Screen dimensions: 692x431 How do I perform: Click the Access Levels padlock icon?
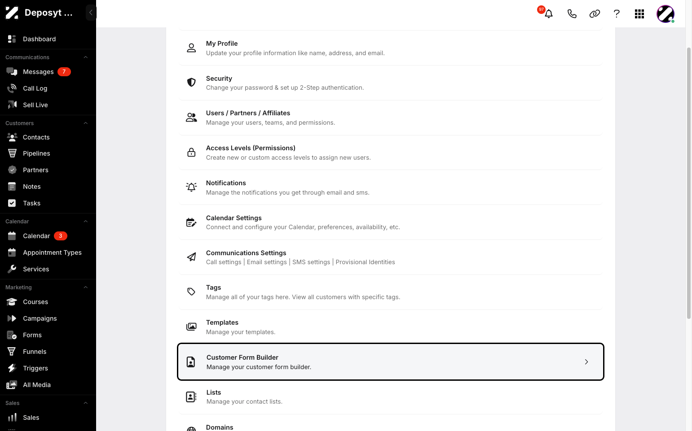tap(191, 152)
